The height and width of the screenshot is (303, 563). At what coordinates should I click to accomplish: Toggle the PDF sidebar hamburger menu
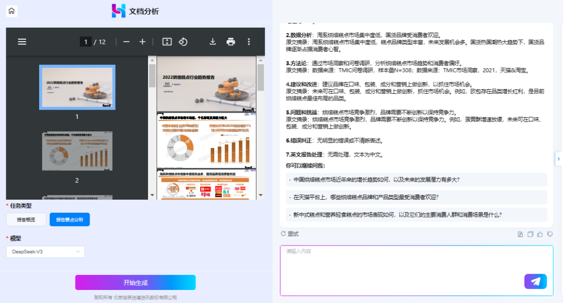tap(22, 42)
